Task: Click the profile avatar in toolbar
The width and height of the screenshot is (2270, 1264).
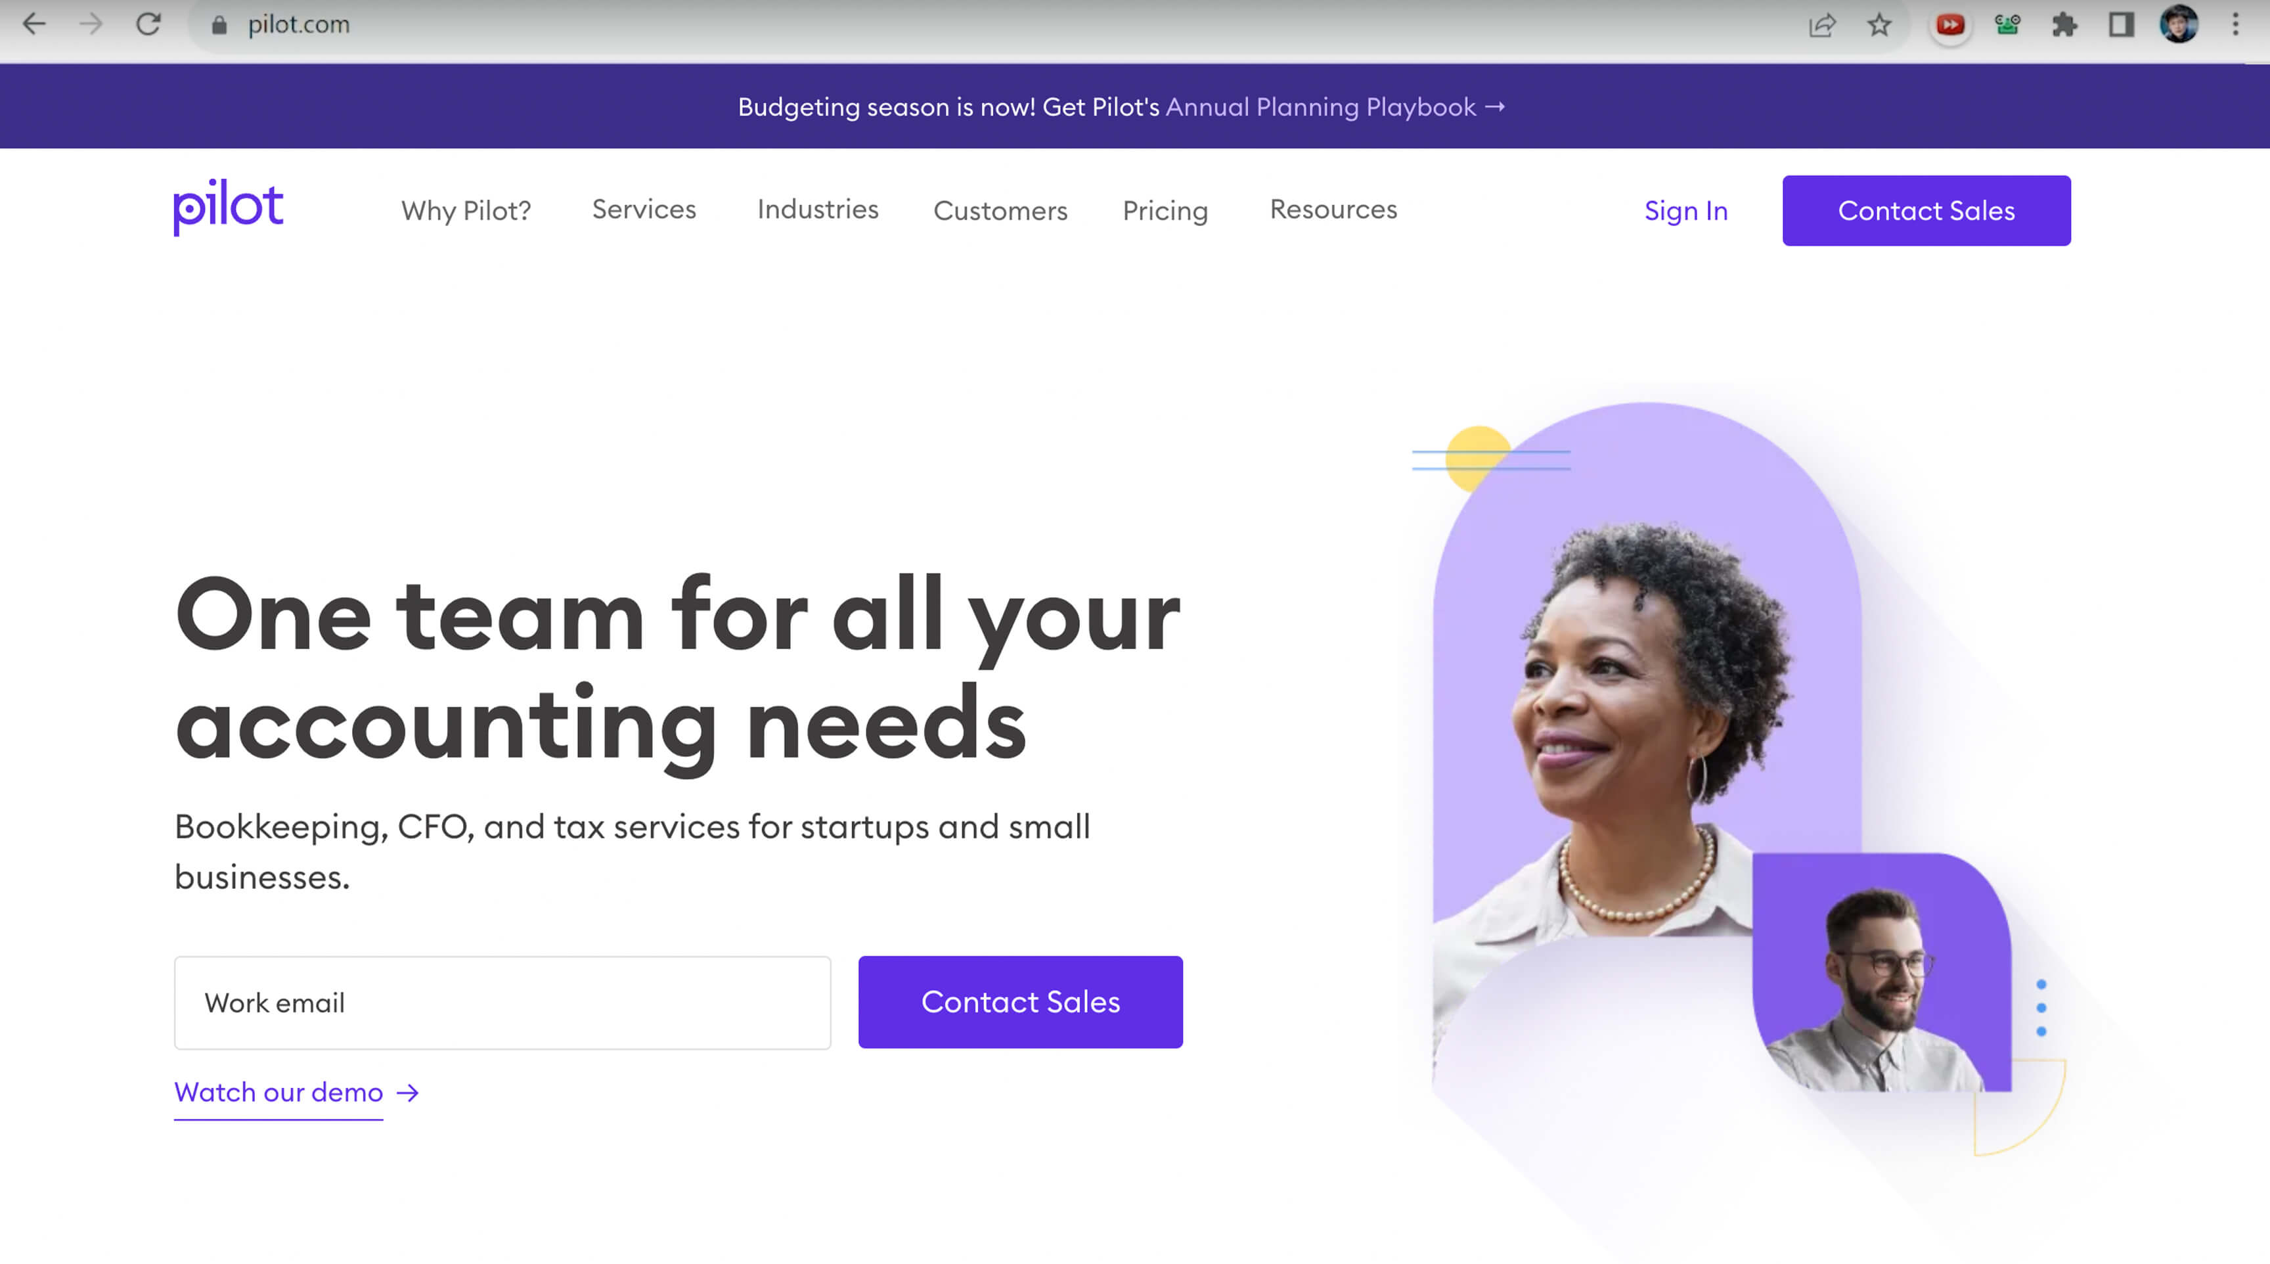Action: click(x=2178, y=24)
